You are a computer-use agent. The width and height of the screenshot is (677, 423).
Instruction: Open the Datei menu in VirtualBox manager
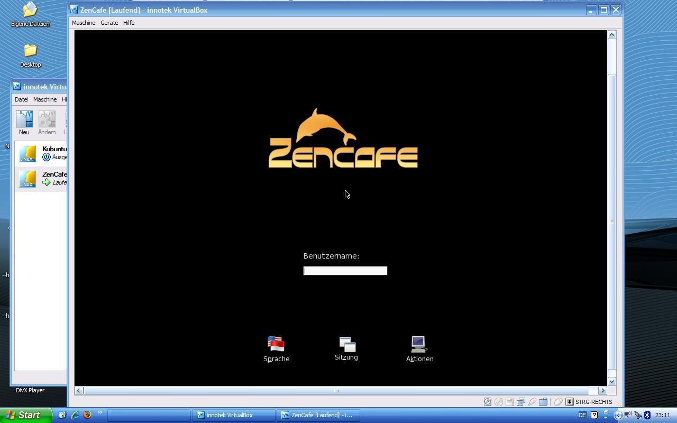21,99
